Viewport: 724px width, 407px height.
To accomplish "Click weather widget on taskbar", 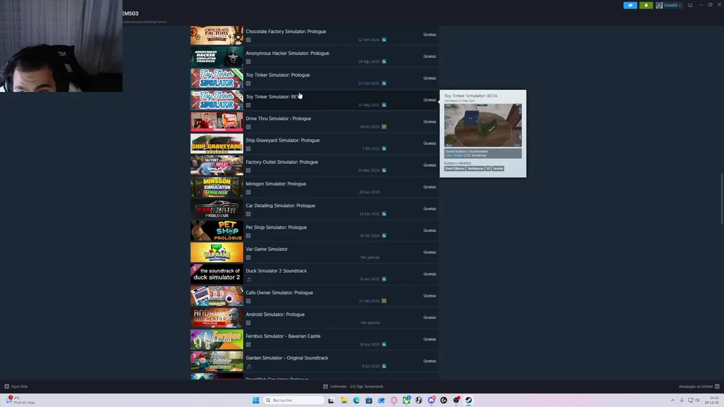I will pos(20,400).
